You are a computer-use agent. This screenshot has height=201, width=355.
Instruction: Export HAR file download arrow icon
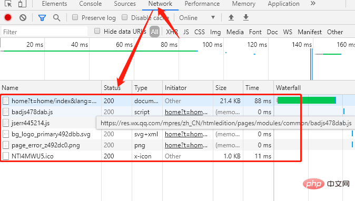coord(246,17)
